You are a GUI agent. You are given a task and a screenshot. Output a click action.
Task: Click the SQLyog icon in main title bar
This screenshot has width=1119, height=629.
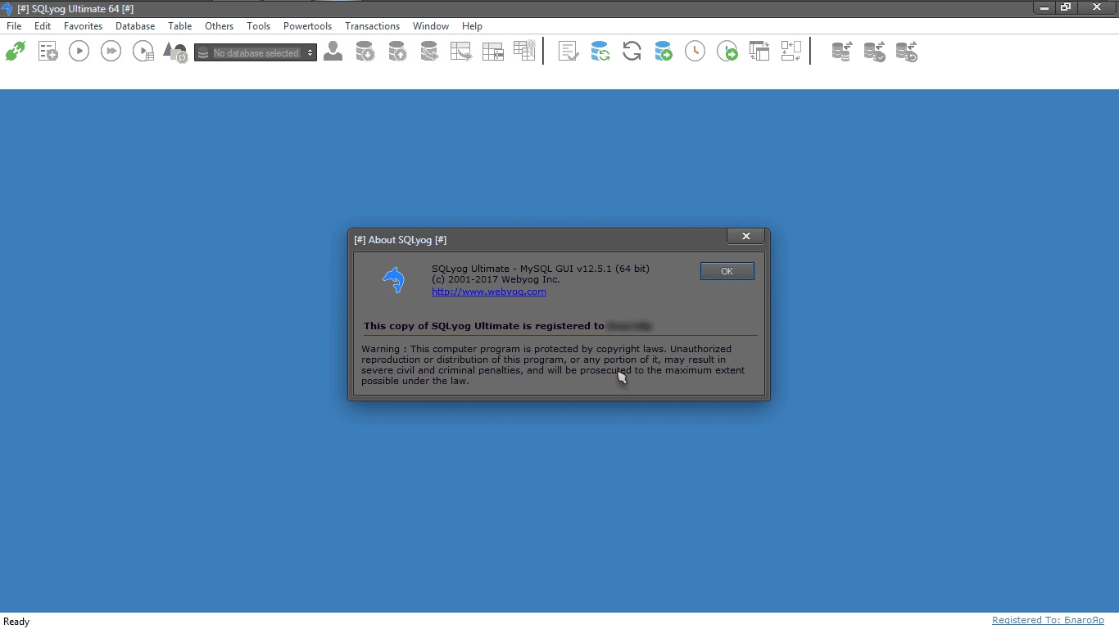[7, 8]
